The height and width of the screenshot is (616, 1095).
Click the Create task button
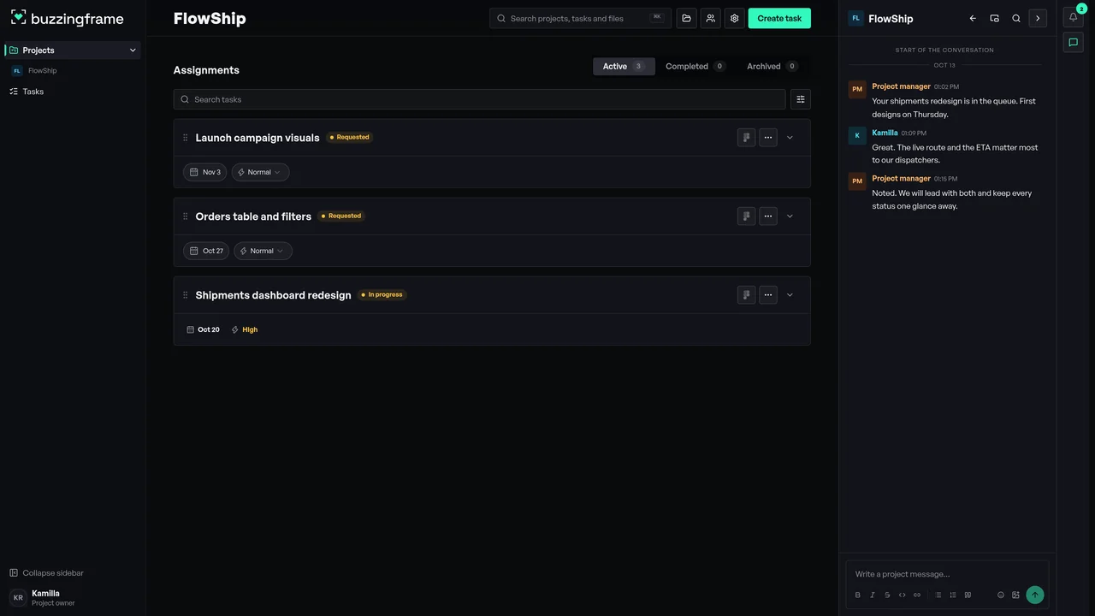point(779,18)
